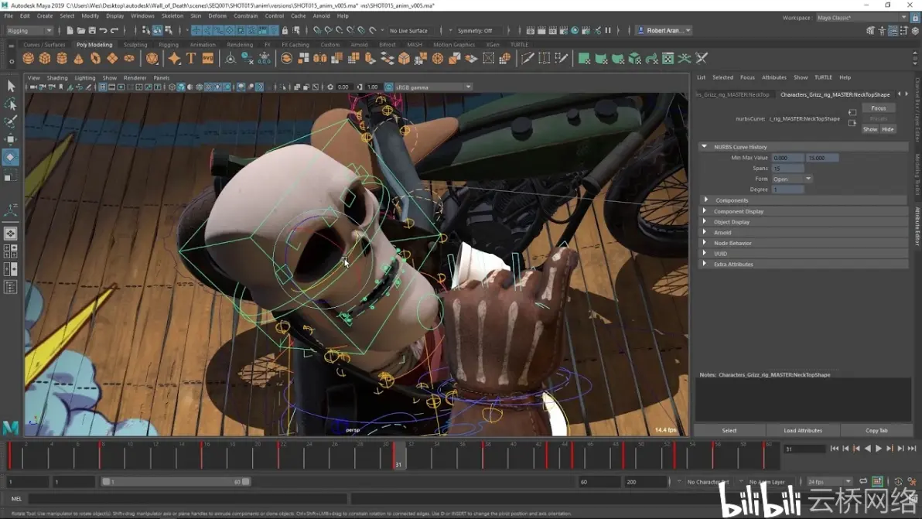Click the Load Attributes button
The height and width of the screenshot is (519, 922).
pos(803,430)
